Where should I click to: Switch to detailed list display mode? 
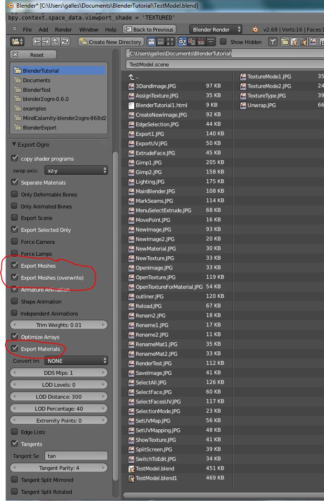[x=161, y=42]
